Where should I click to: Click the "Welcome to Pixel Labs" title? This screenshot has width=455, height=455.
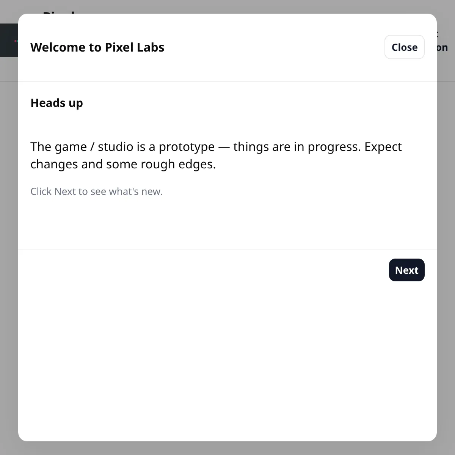click(x=97, y=47)
